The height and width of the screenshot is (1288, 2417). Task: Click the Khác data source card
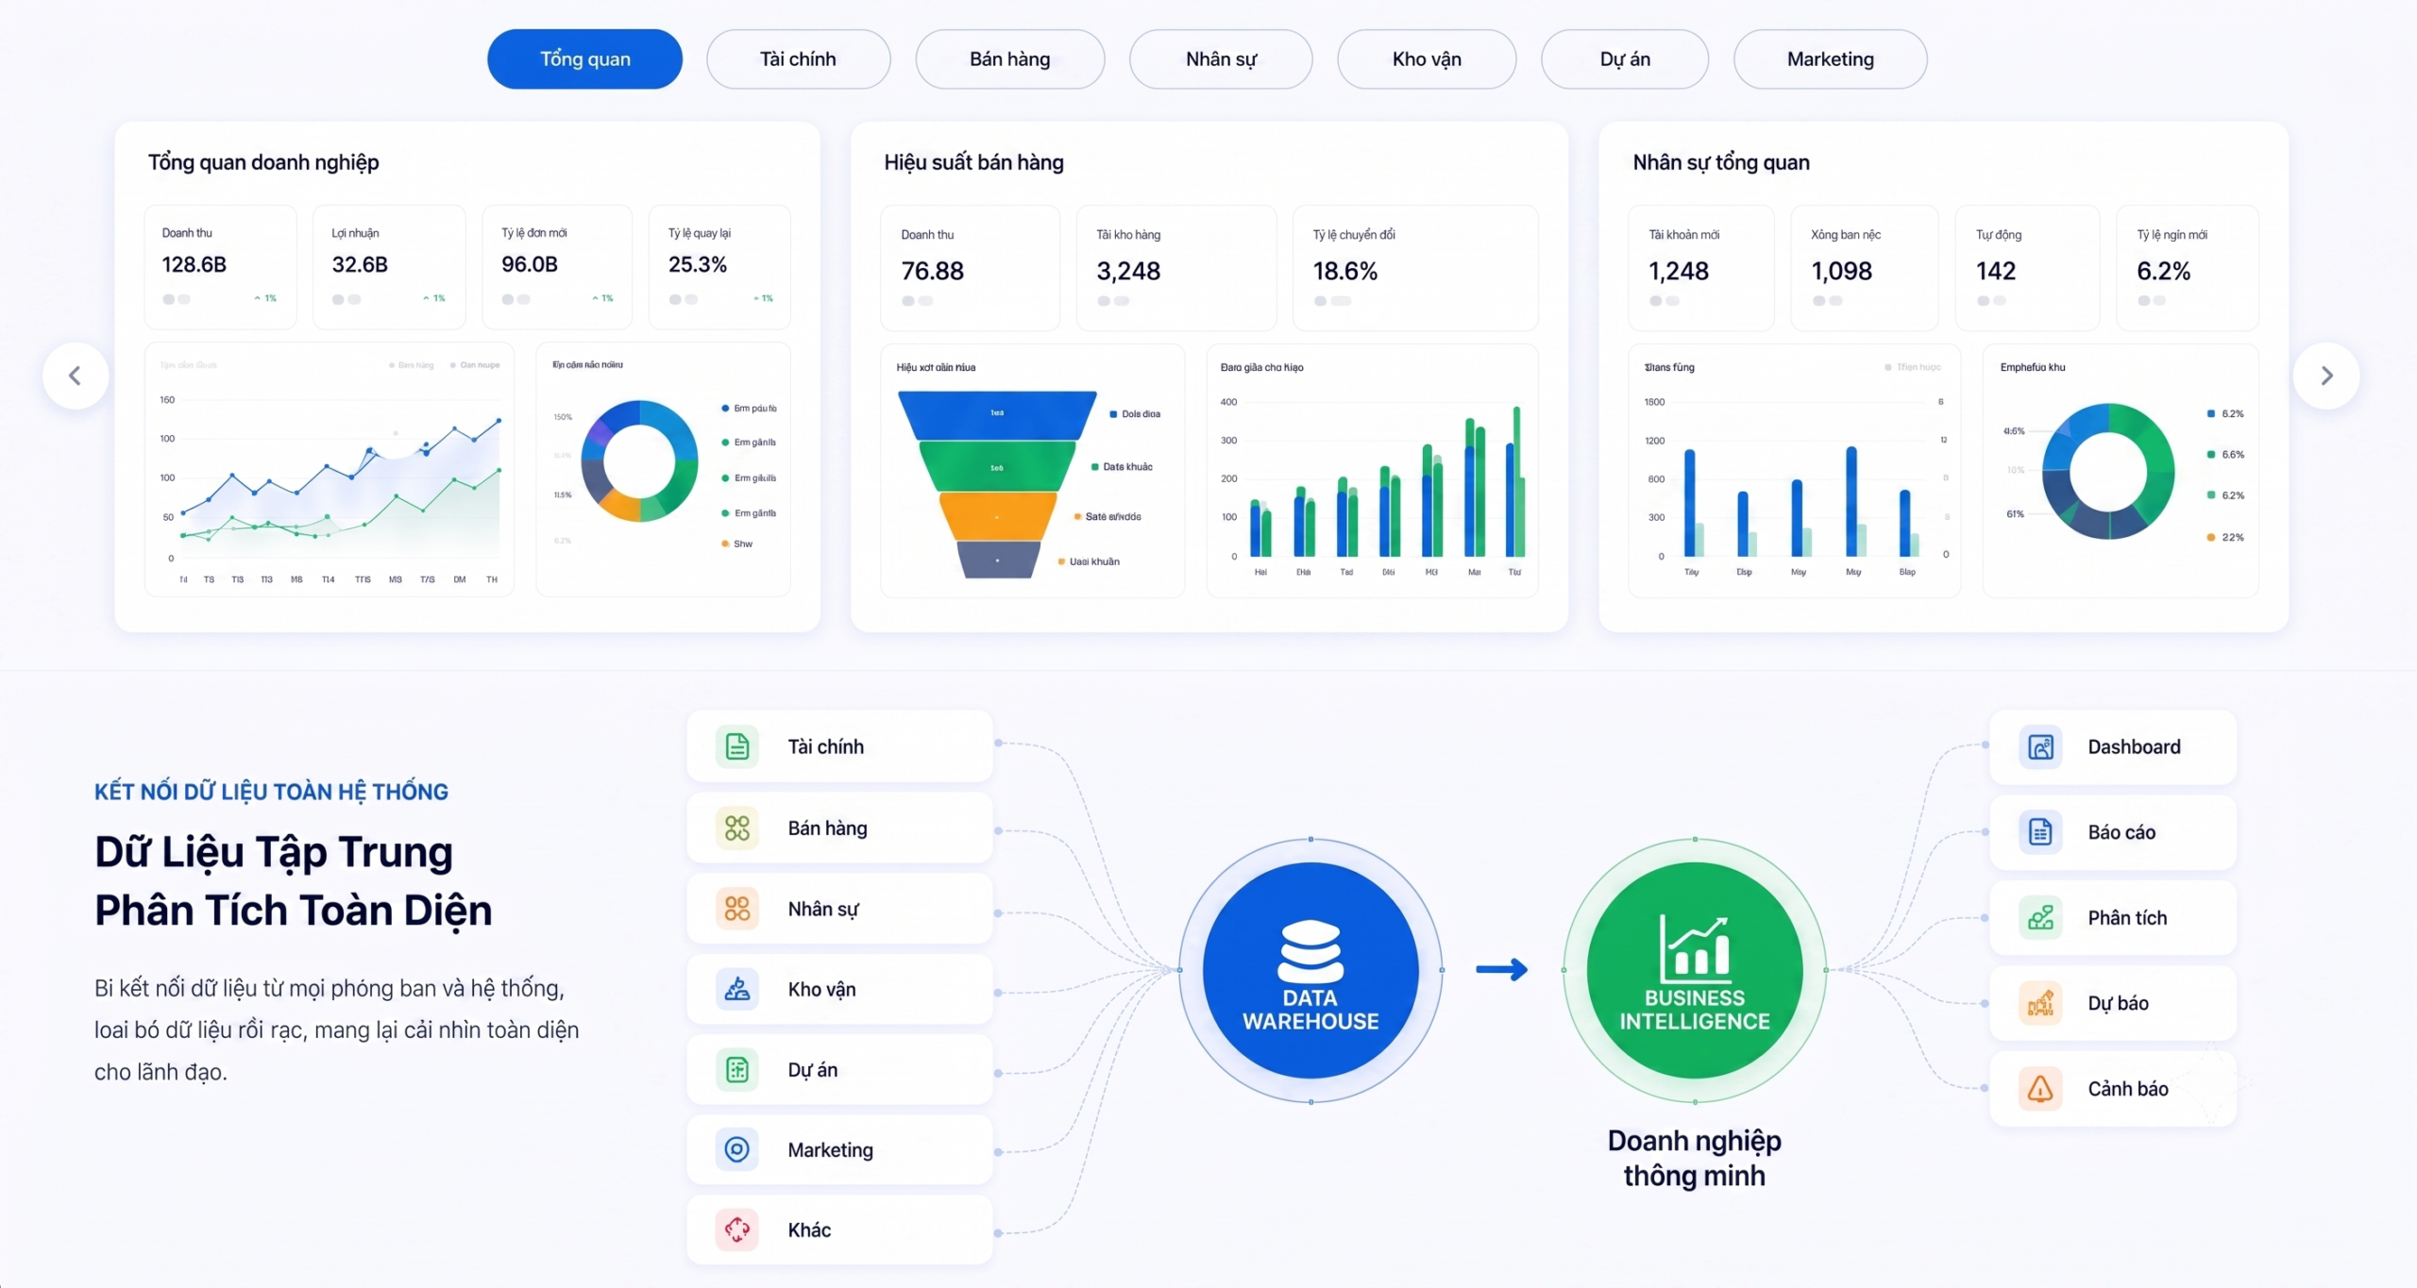(839, 1229)
